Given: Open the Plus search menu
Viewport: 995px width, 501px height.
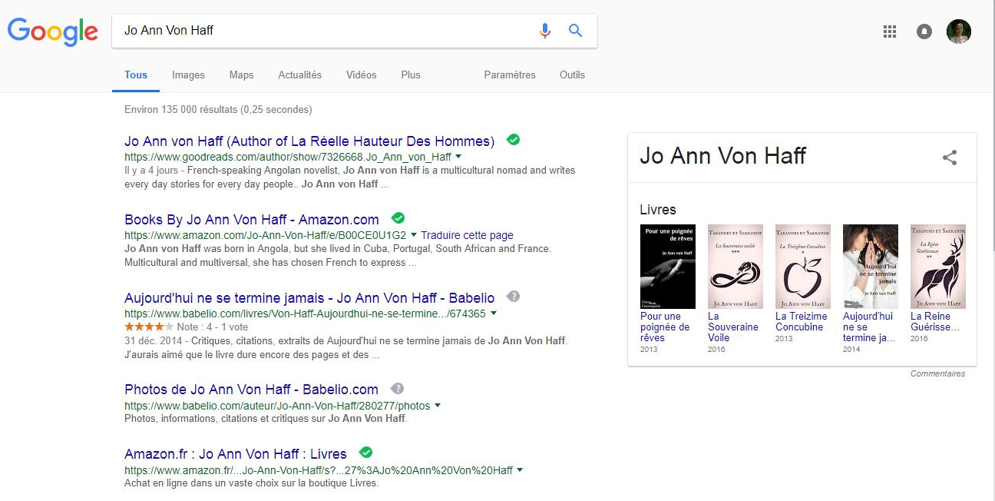Looking at the screenshot, I should (x=411, y=75).
